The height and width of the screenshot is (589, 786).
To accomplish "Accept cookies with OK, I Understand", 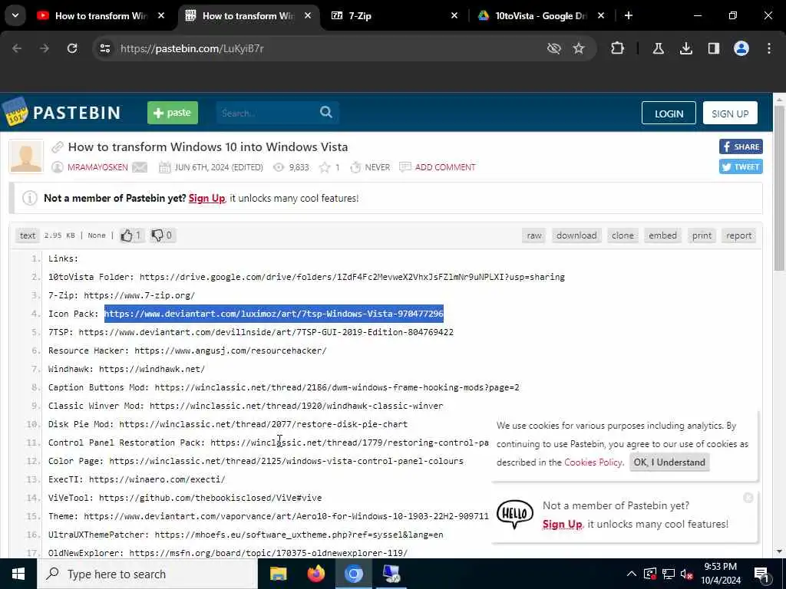I will 669,462.
